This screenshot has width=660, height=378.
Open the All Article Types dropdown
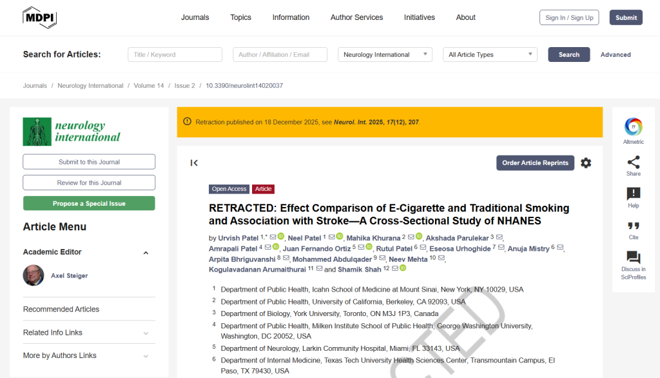(x=490, y=54)
